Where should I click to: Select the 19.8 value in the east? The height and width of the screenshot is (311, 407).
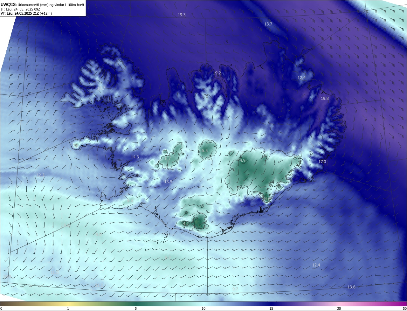325,99
